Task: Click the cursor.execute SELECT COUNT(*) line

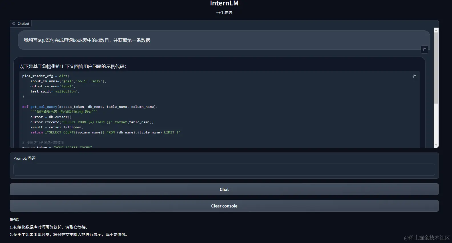Action: pyautogui.click(x=92, y=122)
